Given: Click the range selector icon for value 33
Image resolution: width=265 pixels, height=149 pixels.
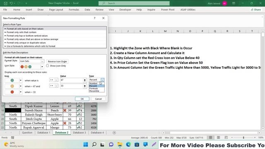Looking at the screenshot, I should pyautogui.click(x=84, y=86).
